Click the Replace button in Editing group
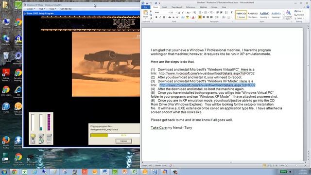Viewport: 311px width, 175px height. [299, 15]
